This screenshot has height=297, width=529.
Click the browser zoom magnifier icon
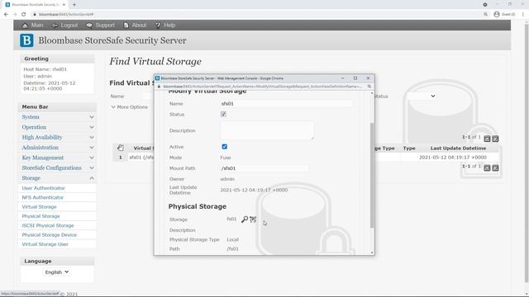[485, 15]
